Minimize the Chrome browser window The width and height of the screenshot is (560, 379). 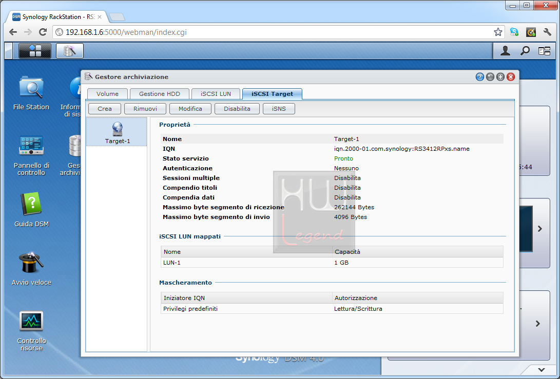(x=513, y=5)
